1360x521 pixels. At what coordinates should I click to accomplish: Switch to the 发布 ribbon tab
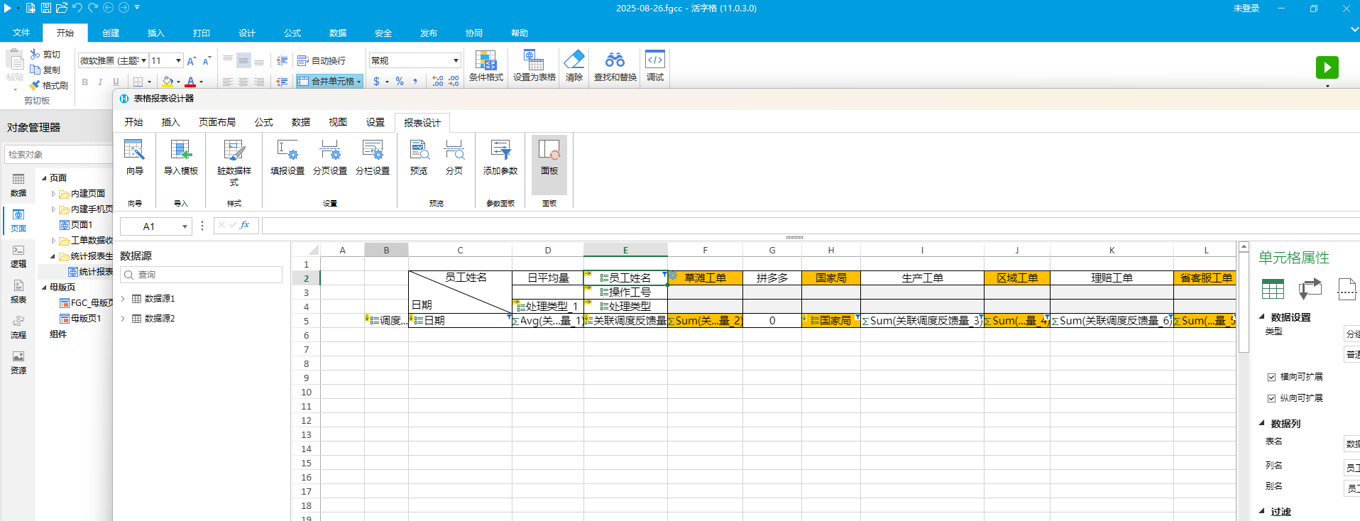point(429,33)
